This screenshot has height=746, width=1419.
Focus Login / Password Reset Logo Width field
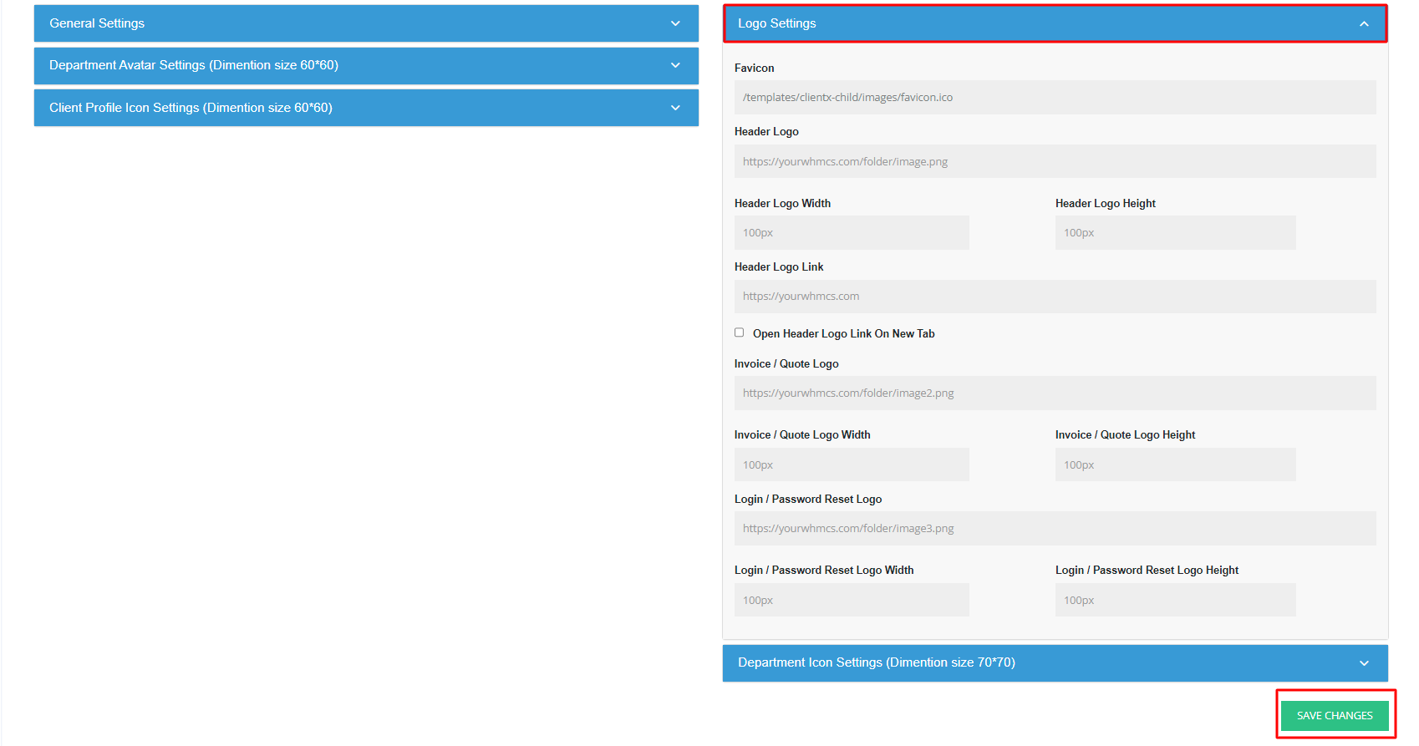point(851,601)
